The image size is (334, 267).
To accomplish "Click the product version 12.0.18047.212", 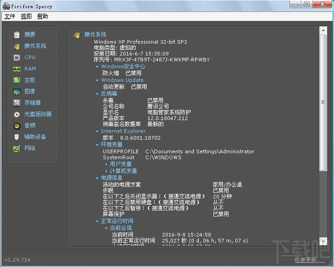I will (167, 118).
